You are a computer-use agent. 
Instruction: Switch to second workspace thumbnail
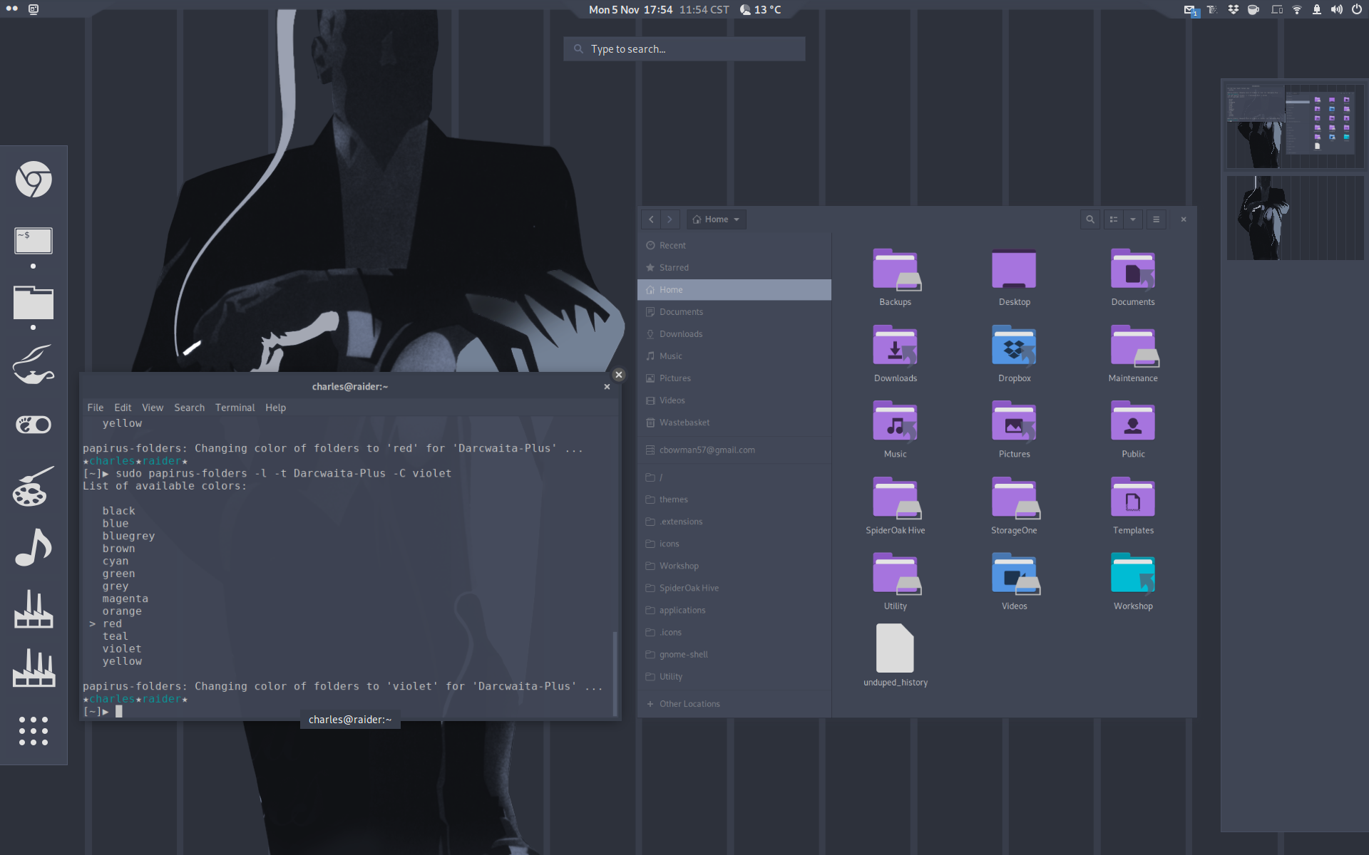(x=1295, y=217)
